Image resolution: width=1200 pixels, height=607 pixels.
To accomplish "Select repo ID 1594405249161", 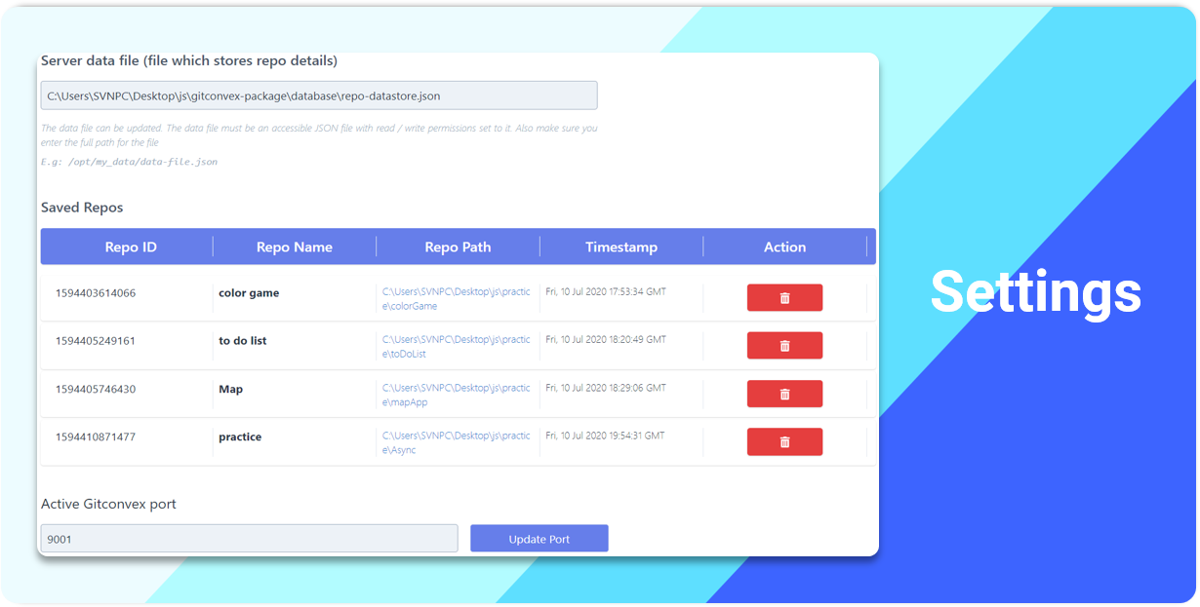I will point(96,341).
